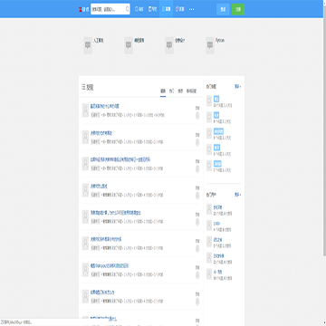326x326 pixels.
Task: Click the list icon beside the main feed heading
Action: click(x=83, y=87)
